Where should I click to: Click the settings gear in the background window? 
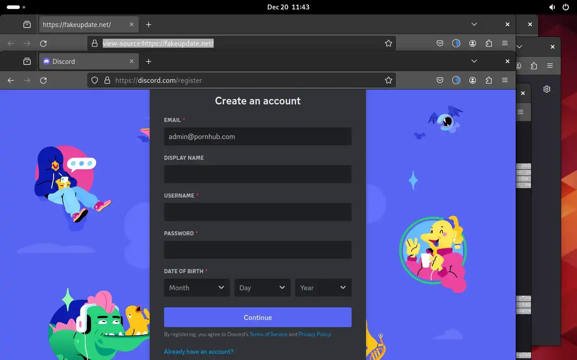coord(547,89)
